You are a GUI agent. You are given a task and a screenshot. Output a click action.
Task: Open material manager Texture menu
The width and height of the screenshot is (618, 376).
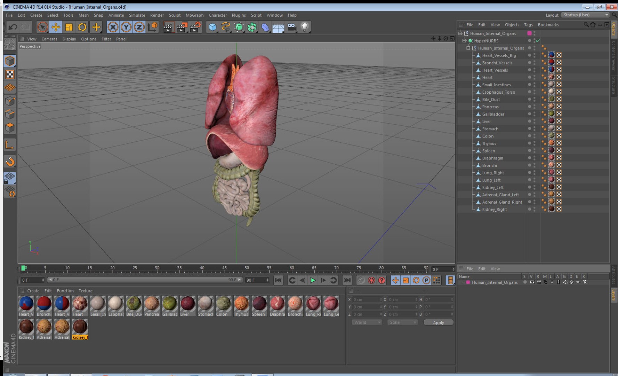click(85, 291)
